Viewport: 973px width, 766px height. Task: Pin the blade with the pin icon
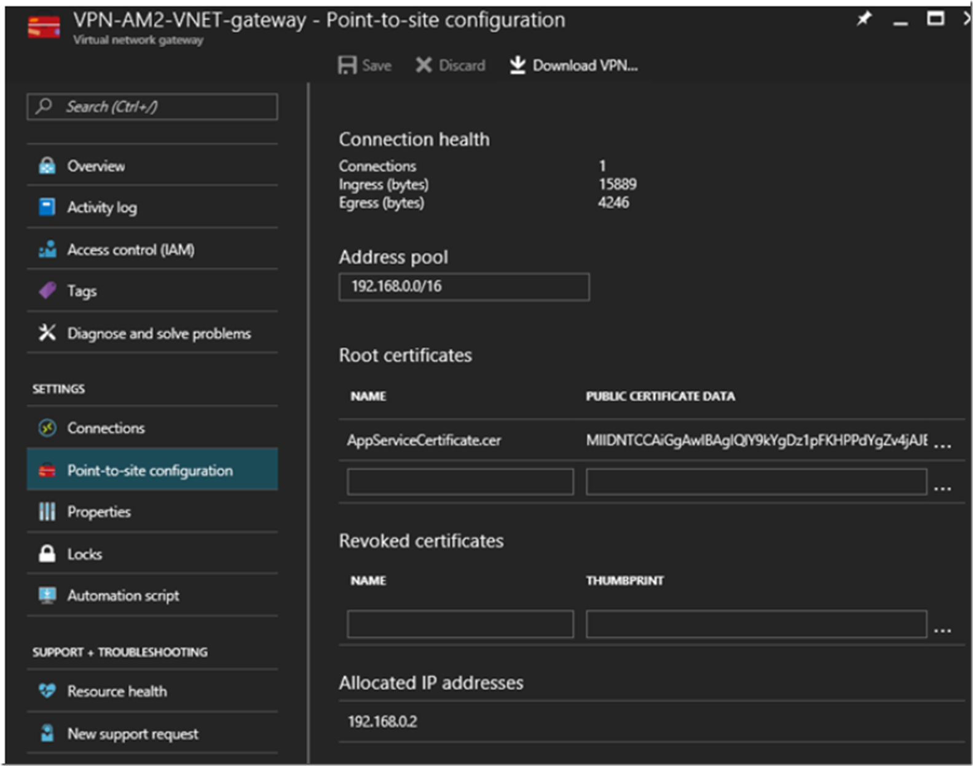[864, 19]
